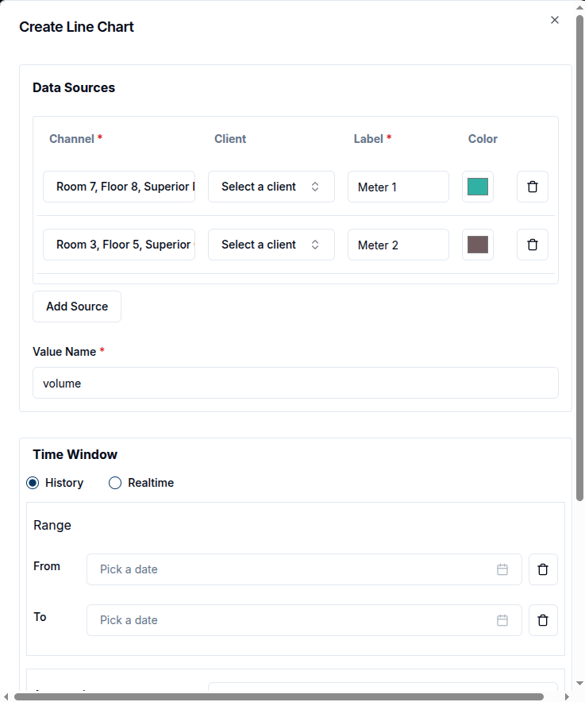This screenshot has width=585, height=702.
Task: Click the Room 7 channel field
Action: pos(118,186)
